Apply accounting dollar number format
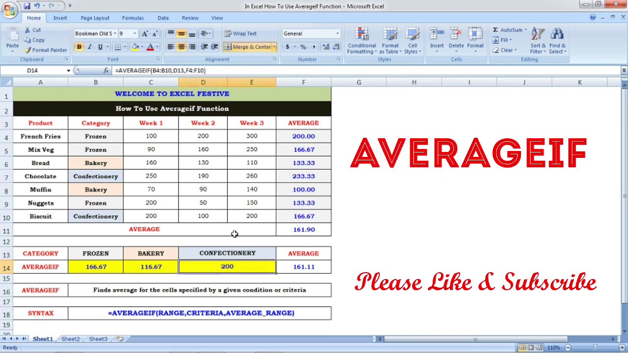This screenshot has width=628, height=353. 288,47
